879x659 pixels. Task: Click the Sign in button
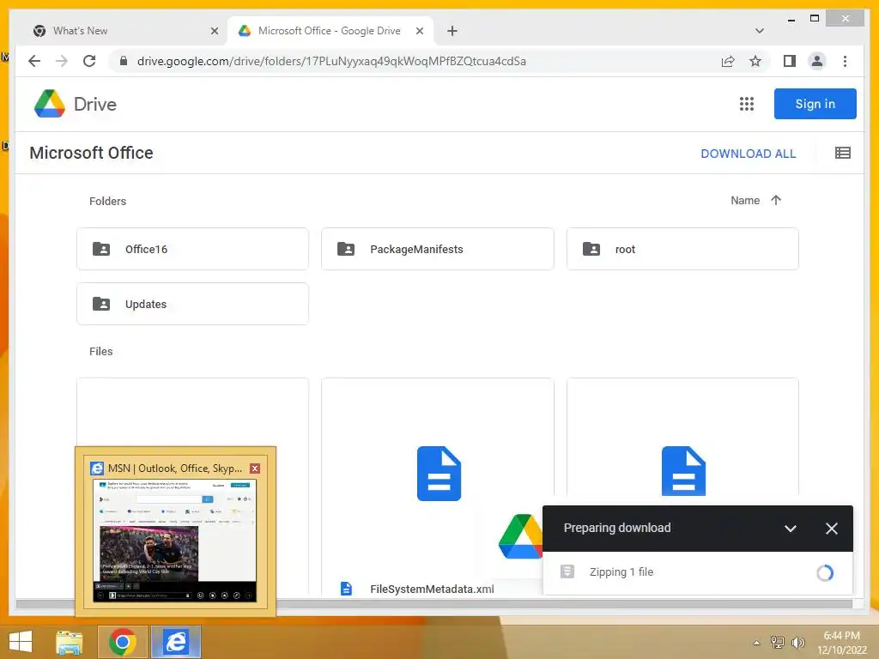point(815,104)
